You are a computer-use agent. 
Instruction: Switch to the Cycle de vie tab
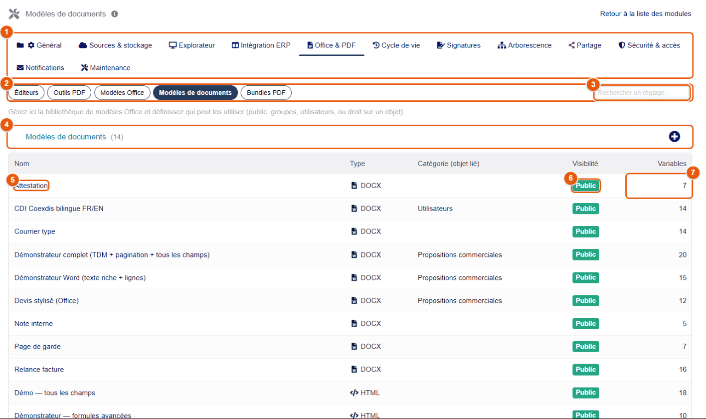click(396, 45)
